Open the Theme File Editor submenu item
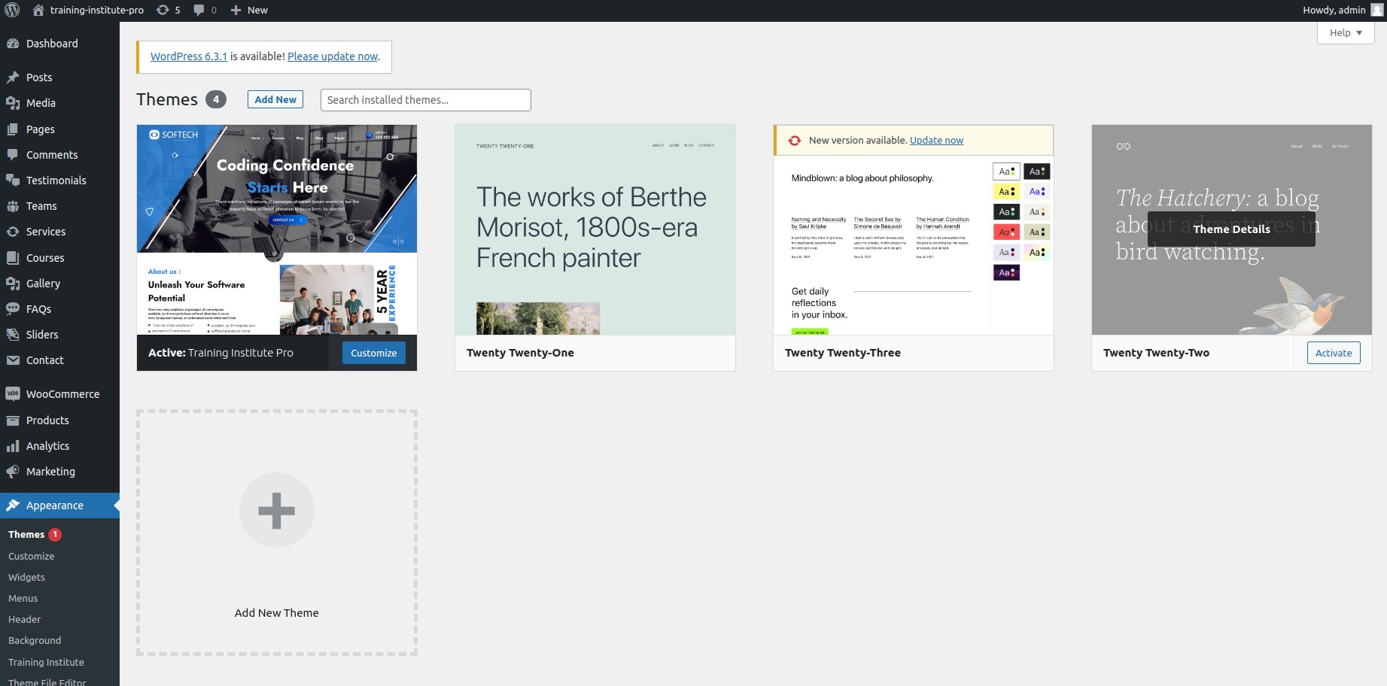 tap(47, 681)
